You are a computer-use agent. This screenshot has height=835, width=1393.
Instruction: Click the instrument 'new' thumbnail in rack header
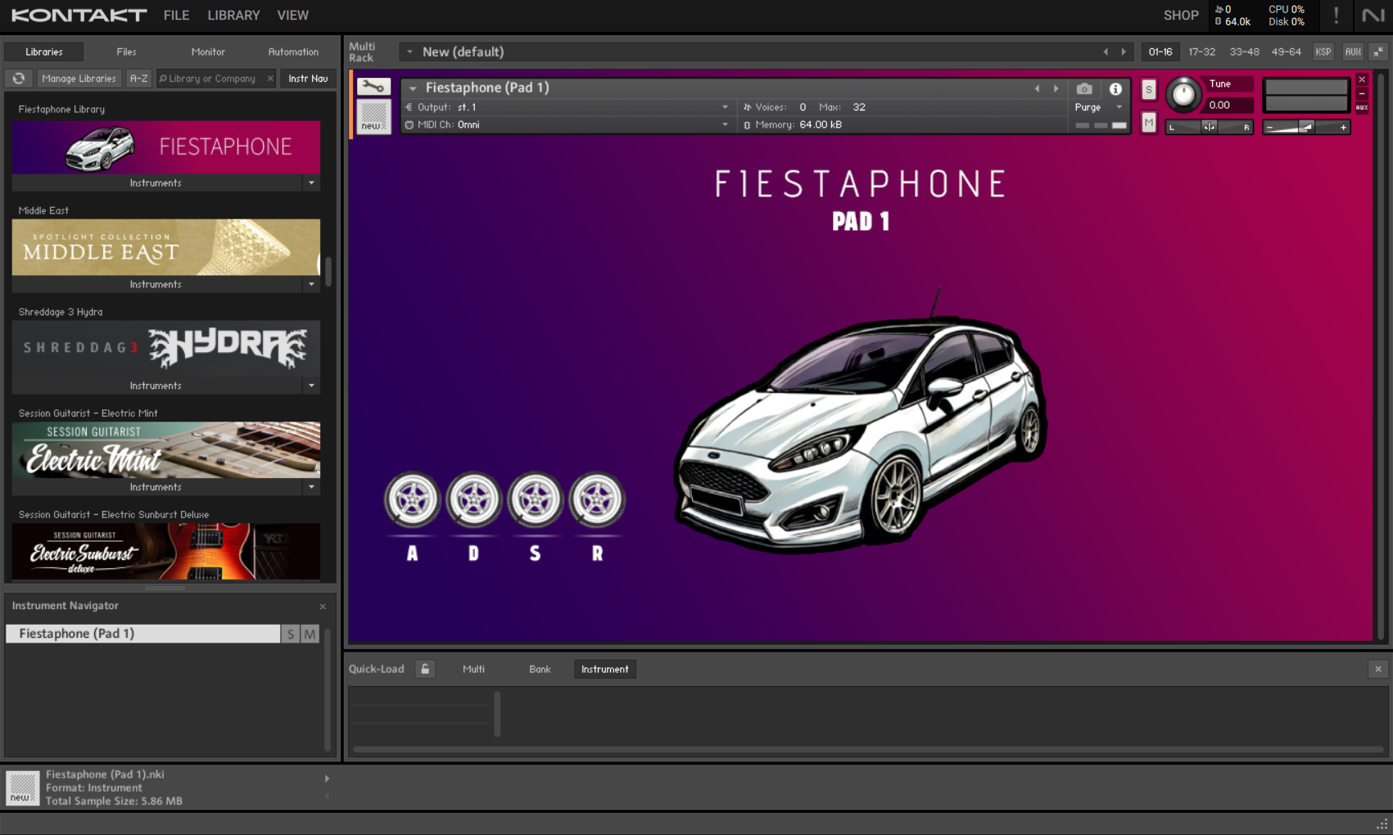tap(373, 116)
